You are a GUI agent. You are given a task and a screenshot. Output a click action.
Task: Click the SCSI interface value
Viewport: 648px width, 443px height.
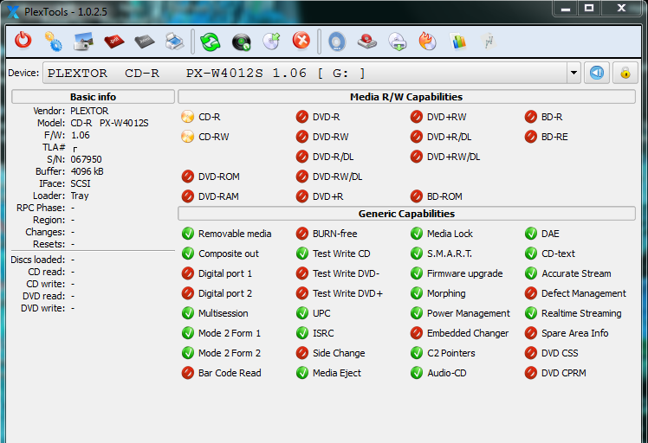tap(81, 183)
